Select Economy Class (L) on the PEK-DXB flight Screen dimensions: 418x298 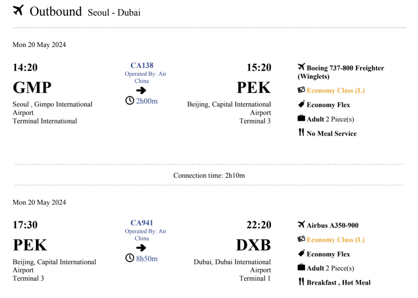coord(336,240)
